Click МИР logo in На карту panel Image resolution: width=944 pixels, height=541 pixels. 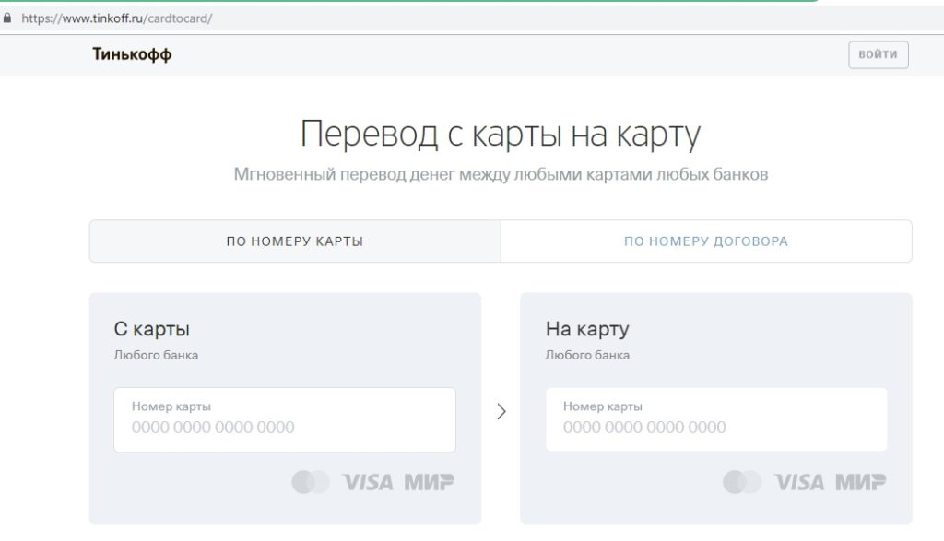click(x=859, y=481)
